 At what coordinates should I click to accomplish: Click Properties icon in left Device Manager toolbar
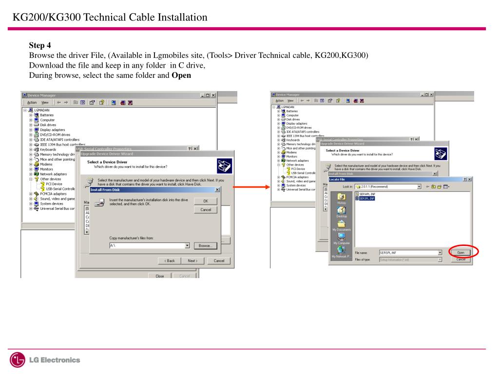pos(92,102)
